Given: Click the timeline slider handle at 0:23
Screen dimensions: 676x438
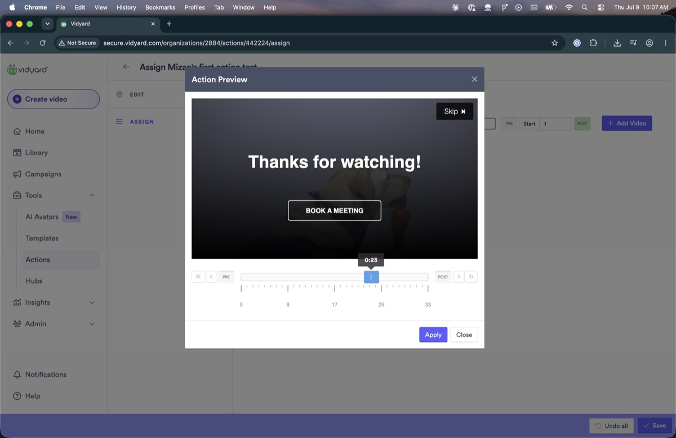Looking at the screenshot, I should (371, 277).
